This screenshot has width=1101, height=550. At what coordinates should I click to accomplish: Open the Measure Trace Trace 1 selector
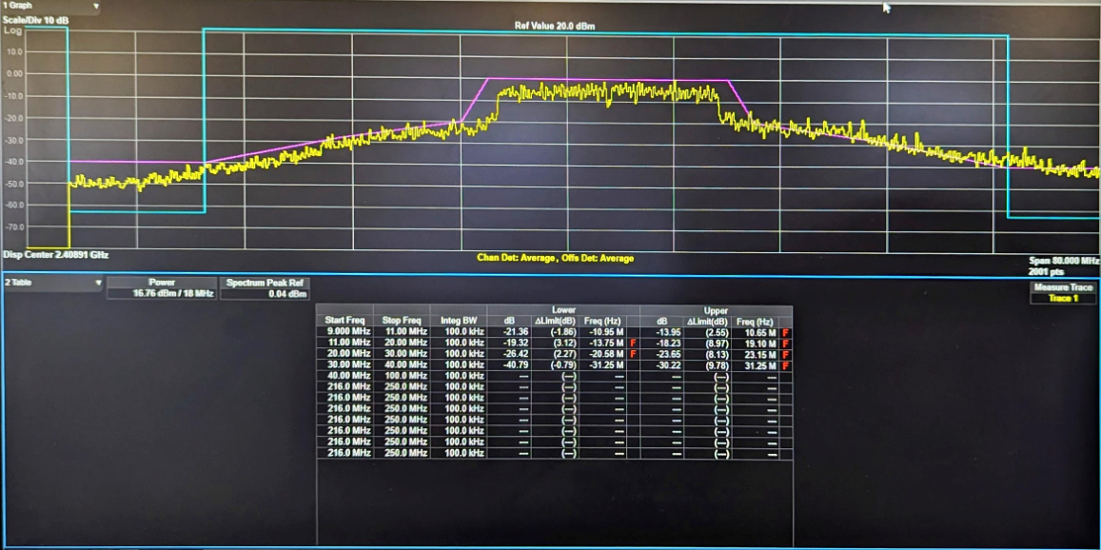[x=1063, y=293]
